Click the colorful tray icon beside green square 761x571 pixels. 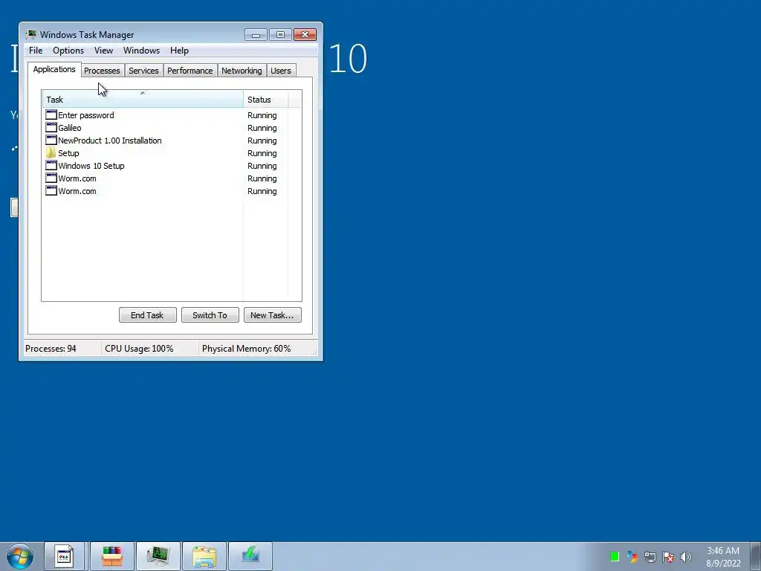coord(632,556)
